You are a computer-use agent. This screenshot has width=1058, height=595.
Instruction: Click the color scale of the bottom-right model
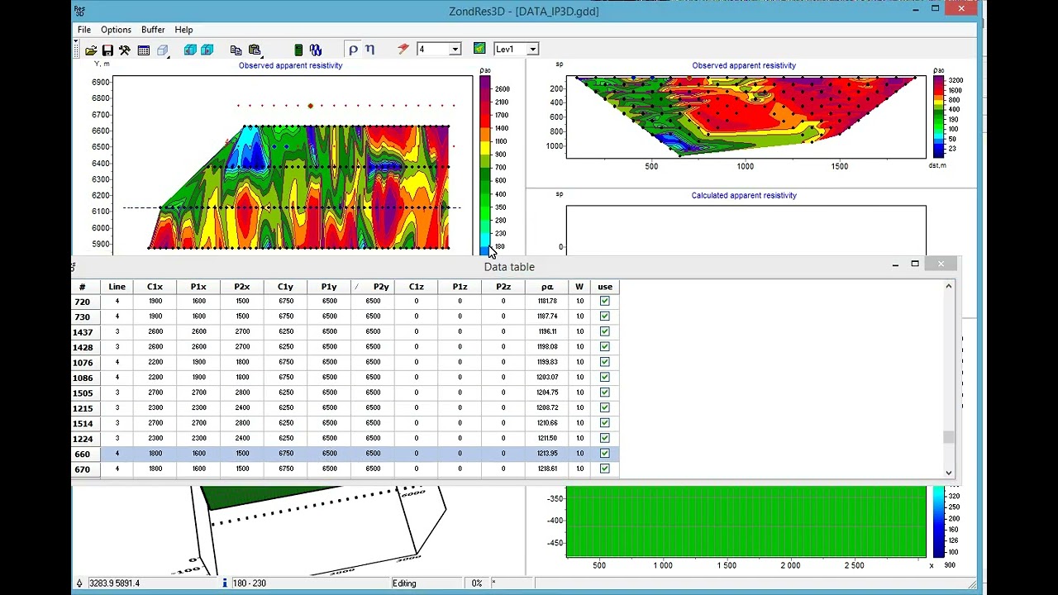pyautogui.click(x=938, y=522)
